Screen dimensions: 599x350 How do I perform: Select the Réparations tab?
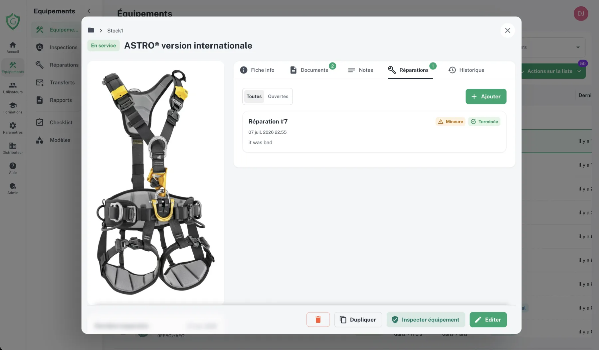410,70
